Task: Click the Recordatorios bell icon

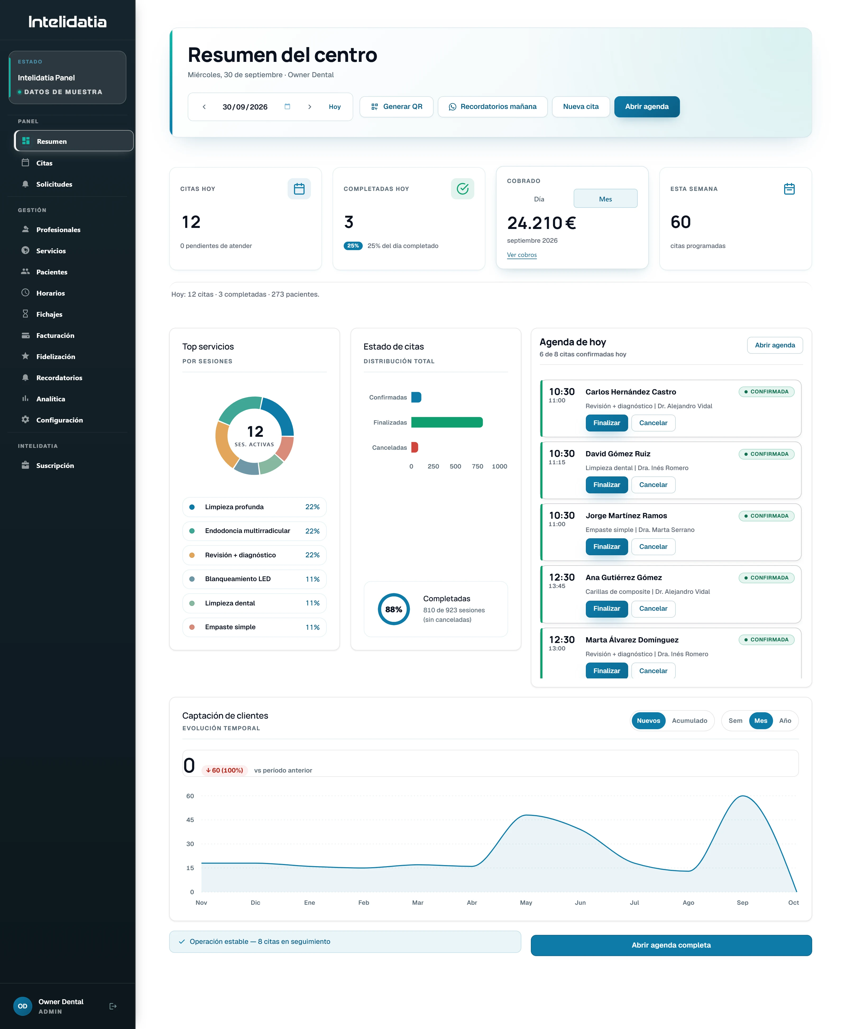Action: [x=25, y=378]
